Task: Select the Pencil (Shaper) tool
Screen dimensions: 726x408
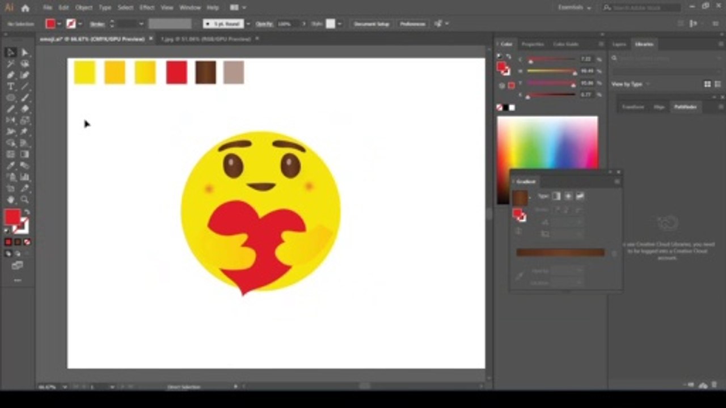Action: [x=10, y=109]
